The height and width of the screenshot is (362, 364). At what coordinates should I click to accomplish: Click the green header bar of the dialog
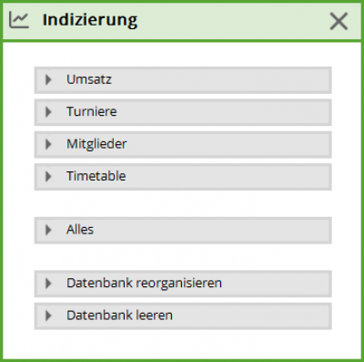coord(182,21)
